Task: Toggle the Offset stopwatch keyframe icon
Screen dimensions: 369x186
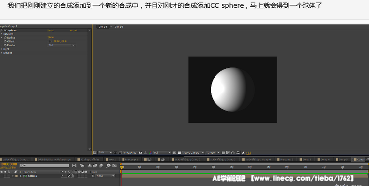Action: click(5, 41)
